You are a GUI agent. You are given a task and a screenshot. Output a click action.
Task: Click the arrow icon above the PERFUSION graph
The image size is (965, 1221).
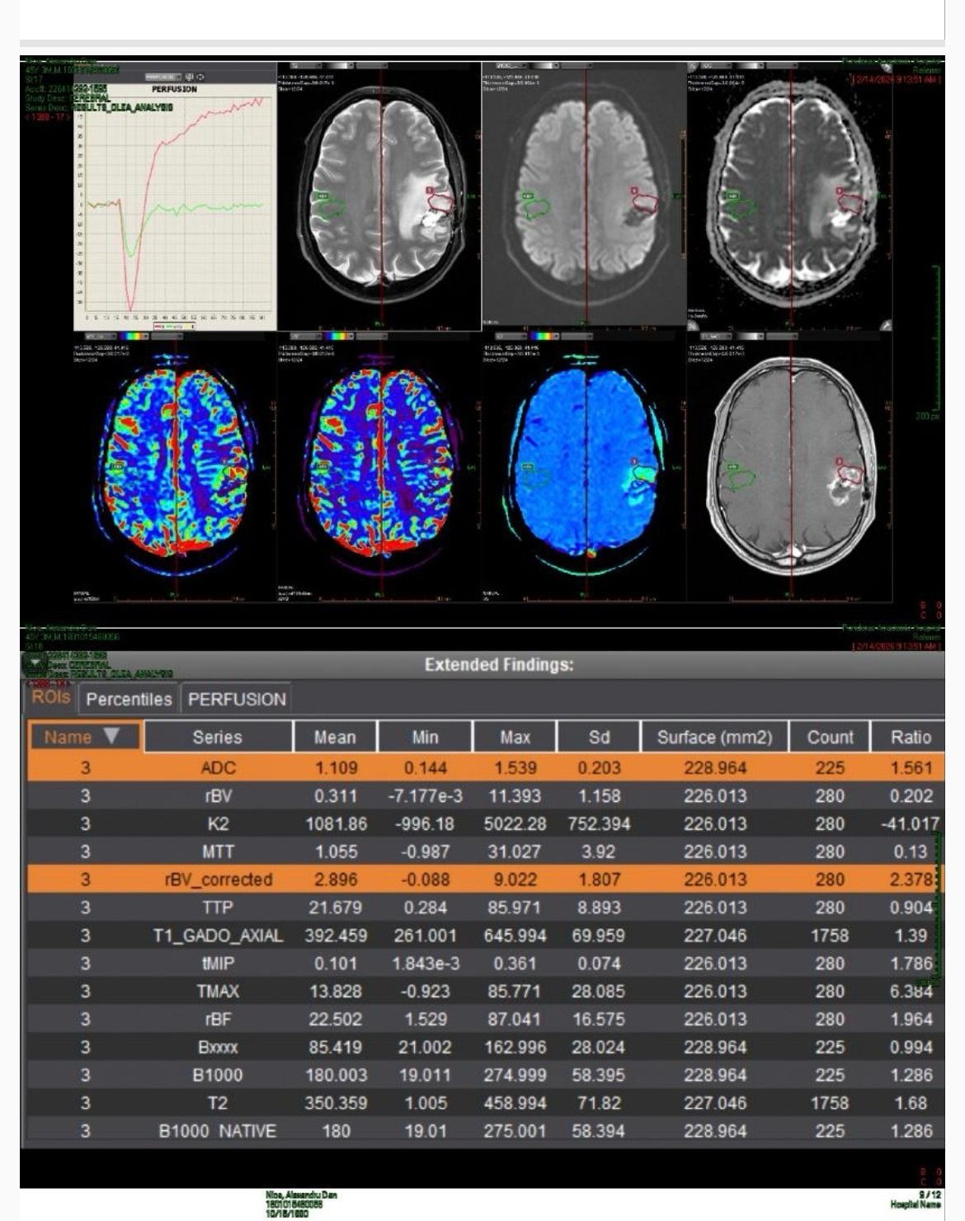click(x=200, y=77)
